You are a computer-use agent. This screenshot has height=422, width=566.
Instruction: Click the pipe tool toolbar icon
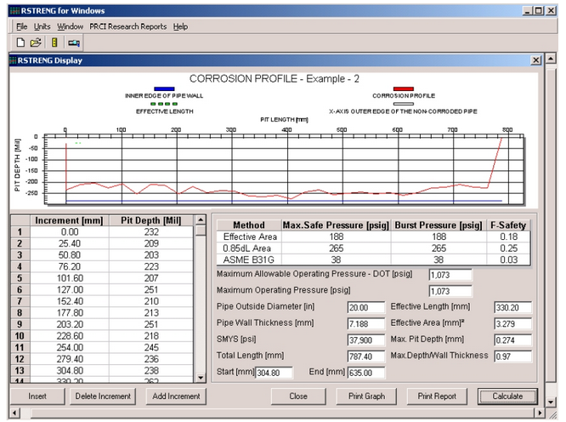tap(74, 43)
